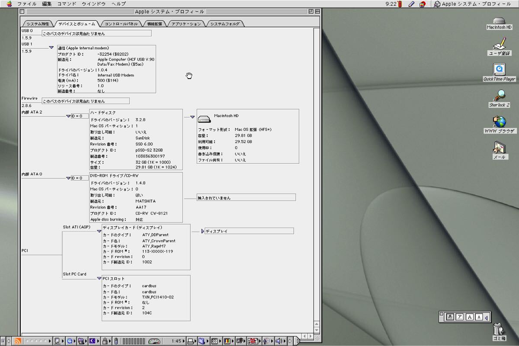The height and width of the screenshot is (346, 519).
Task: Expand the ディスプレイ triangle
Action: [203, 232]
